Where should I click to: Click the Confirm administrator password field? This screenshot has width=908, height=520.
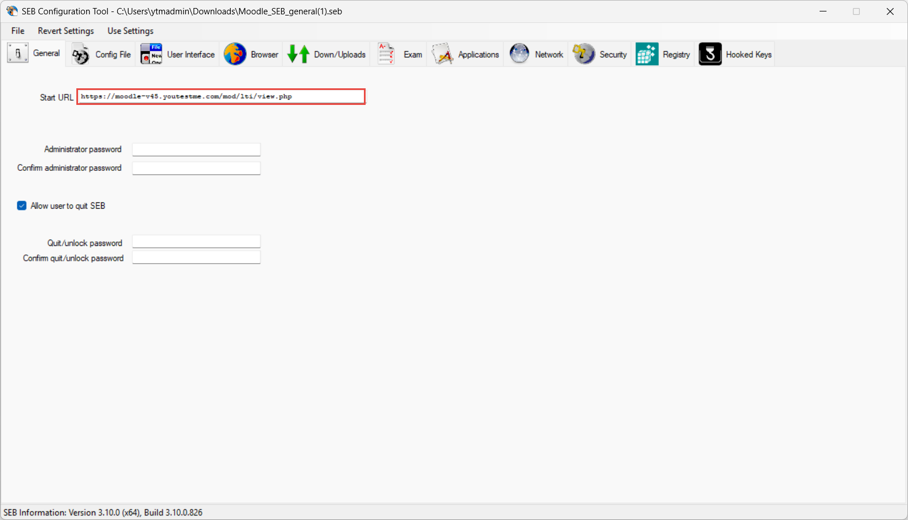[196, 168]
